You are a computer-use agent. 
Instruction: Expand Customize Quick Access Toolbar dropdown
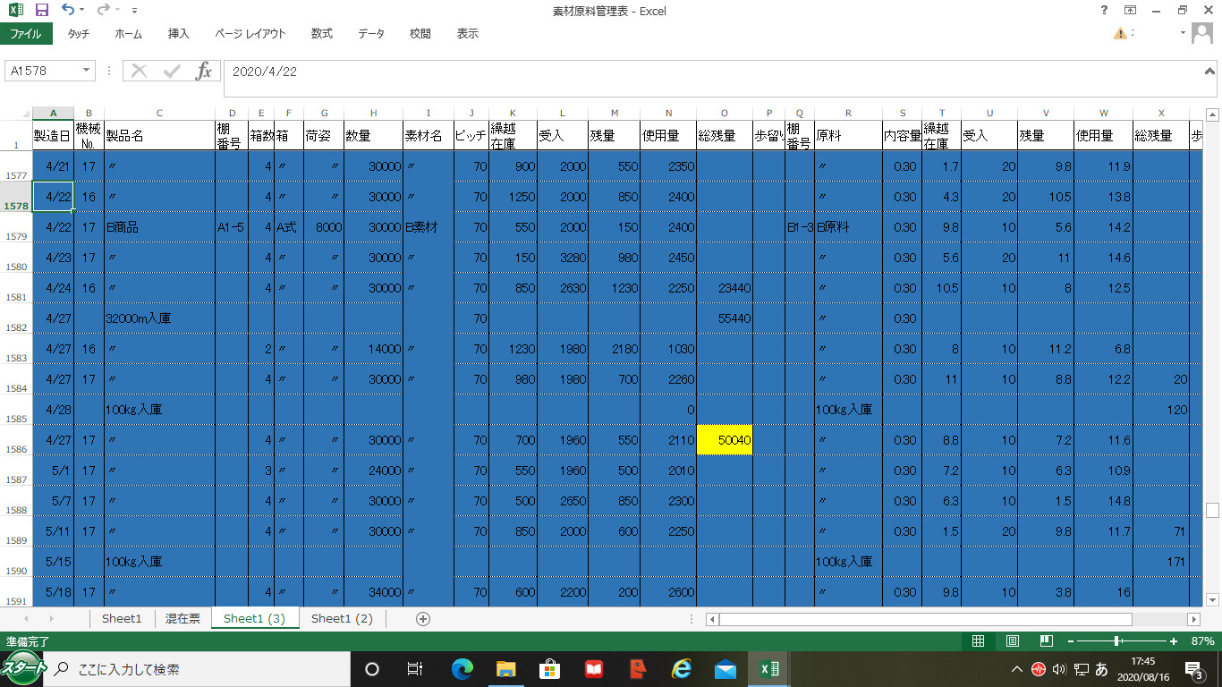coord(134,11)
